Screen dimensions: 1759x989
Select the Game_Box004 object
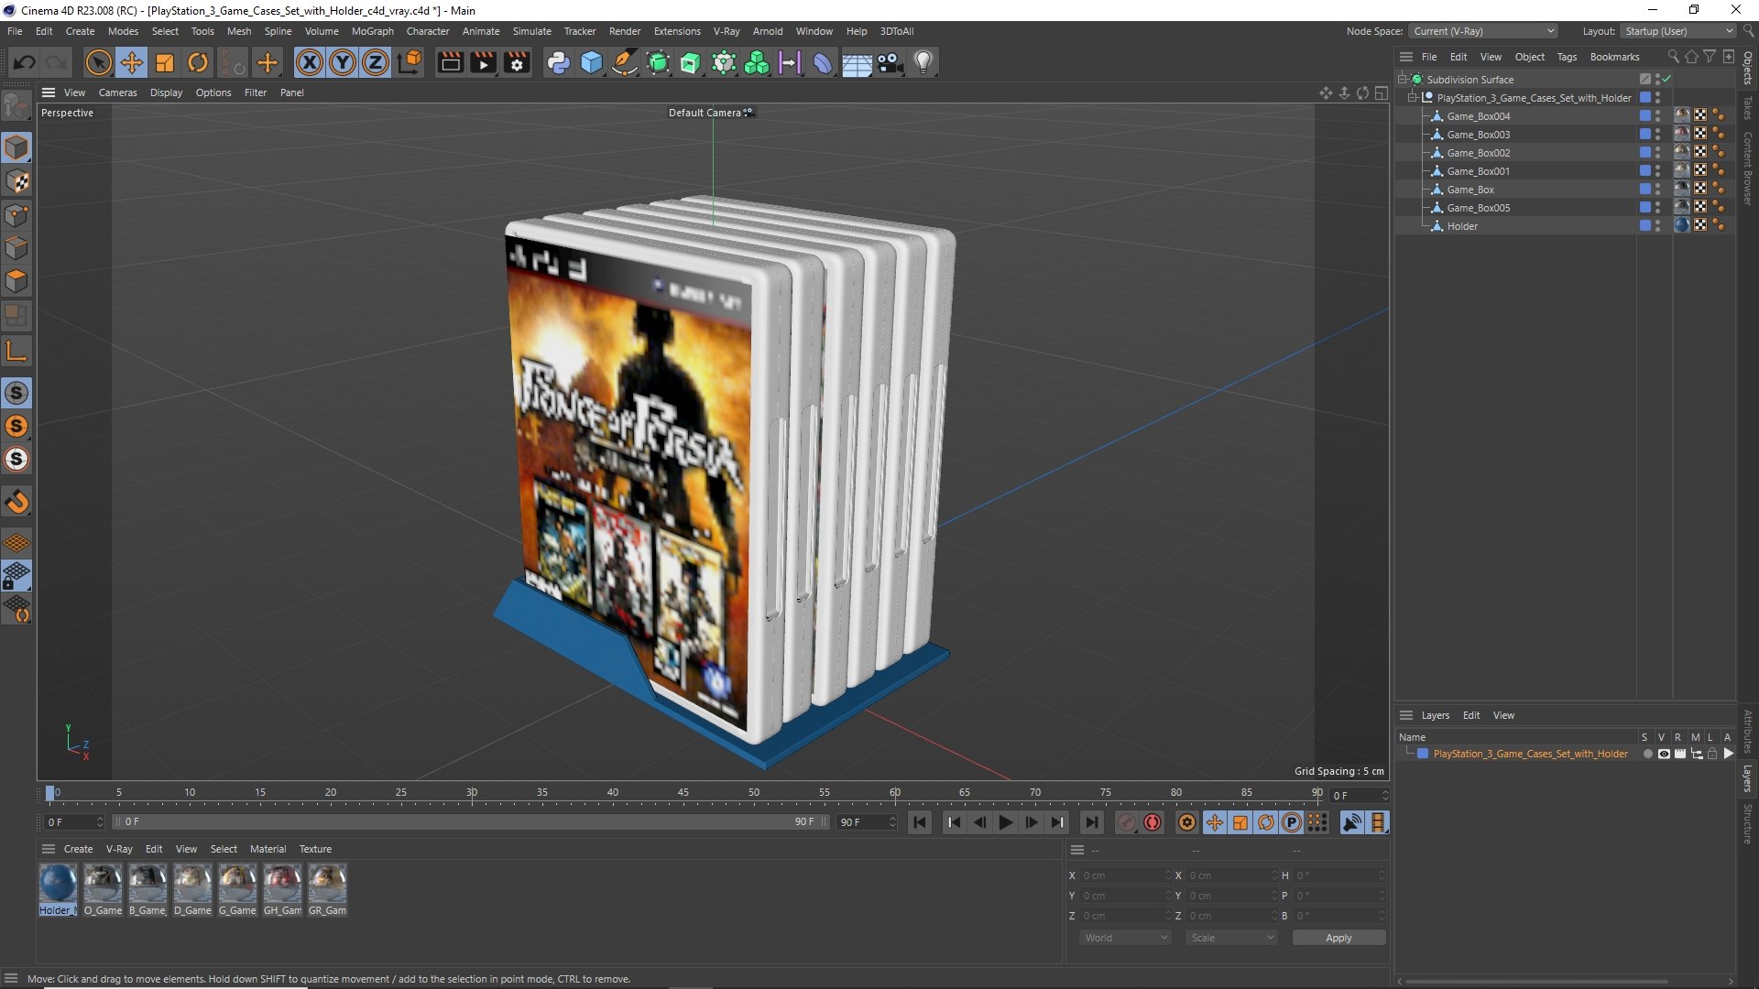tap(1478, 116)
